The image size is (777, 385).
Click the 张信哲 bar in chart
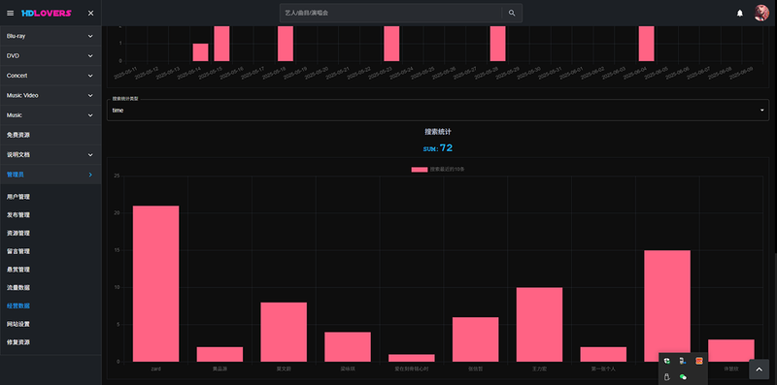(475, 339)
